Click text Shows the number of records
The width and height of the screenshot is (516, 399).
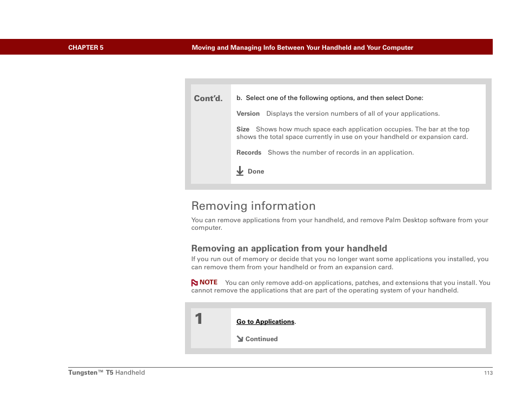click(341, 152)
